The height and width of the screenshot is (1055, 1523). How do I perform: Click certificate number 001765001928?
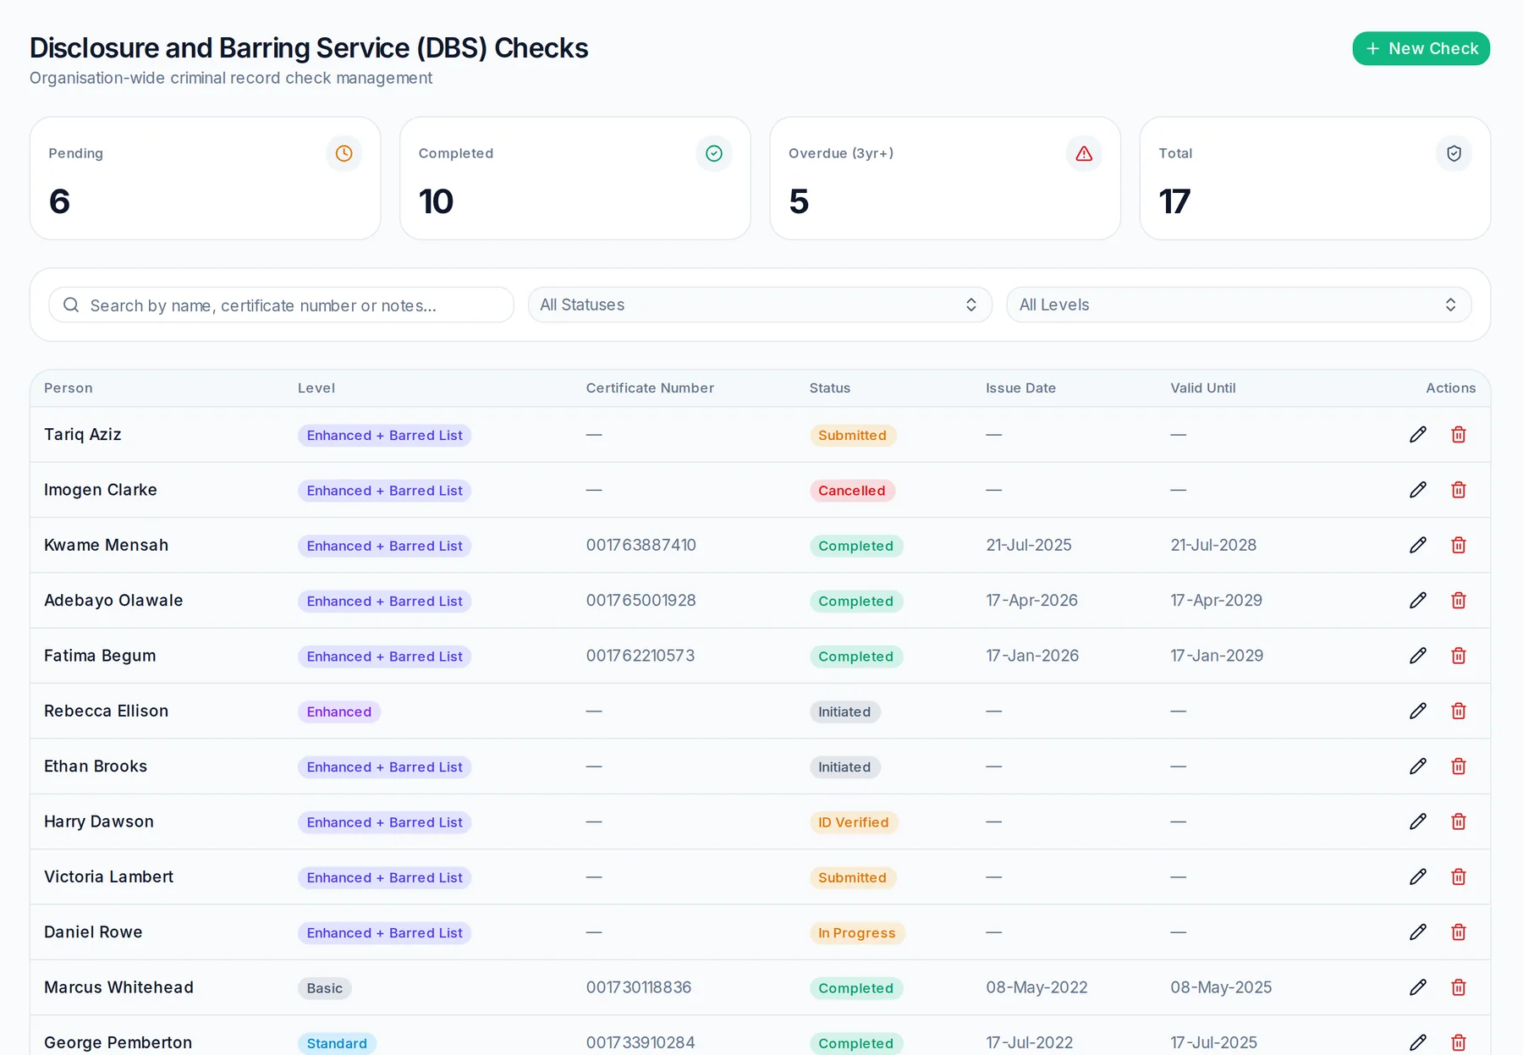pyautogui.click(x=641, y=600)
